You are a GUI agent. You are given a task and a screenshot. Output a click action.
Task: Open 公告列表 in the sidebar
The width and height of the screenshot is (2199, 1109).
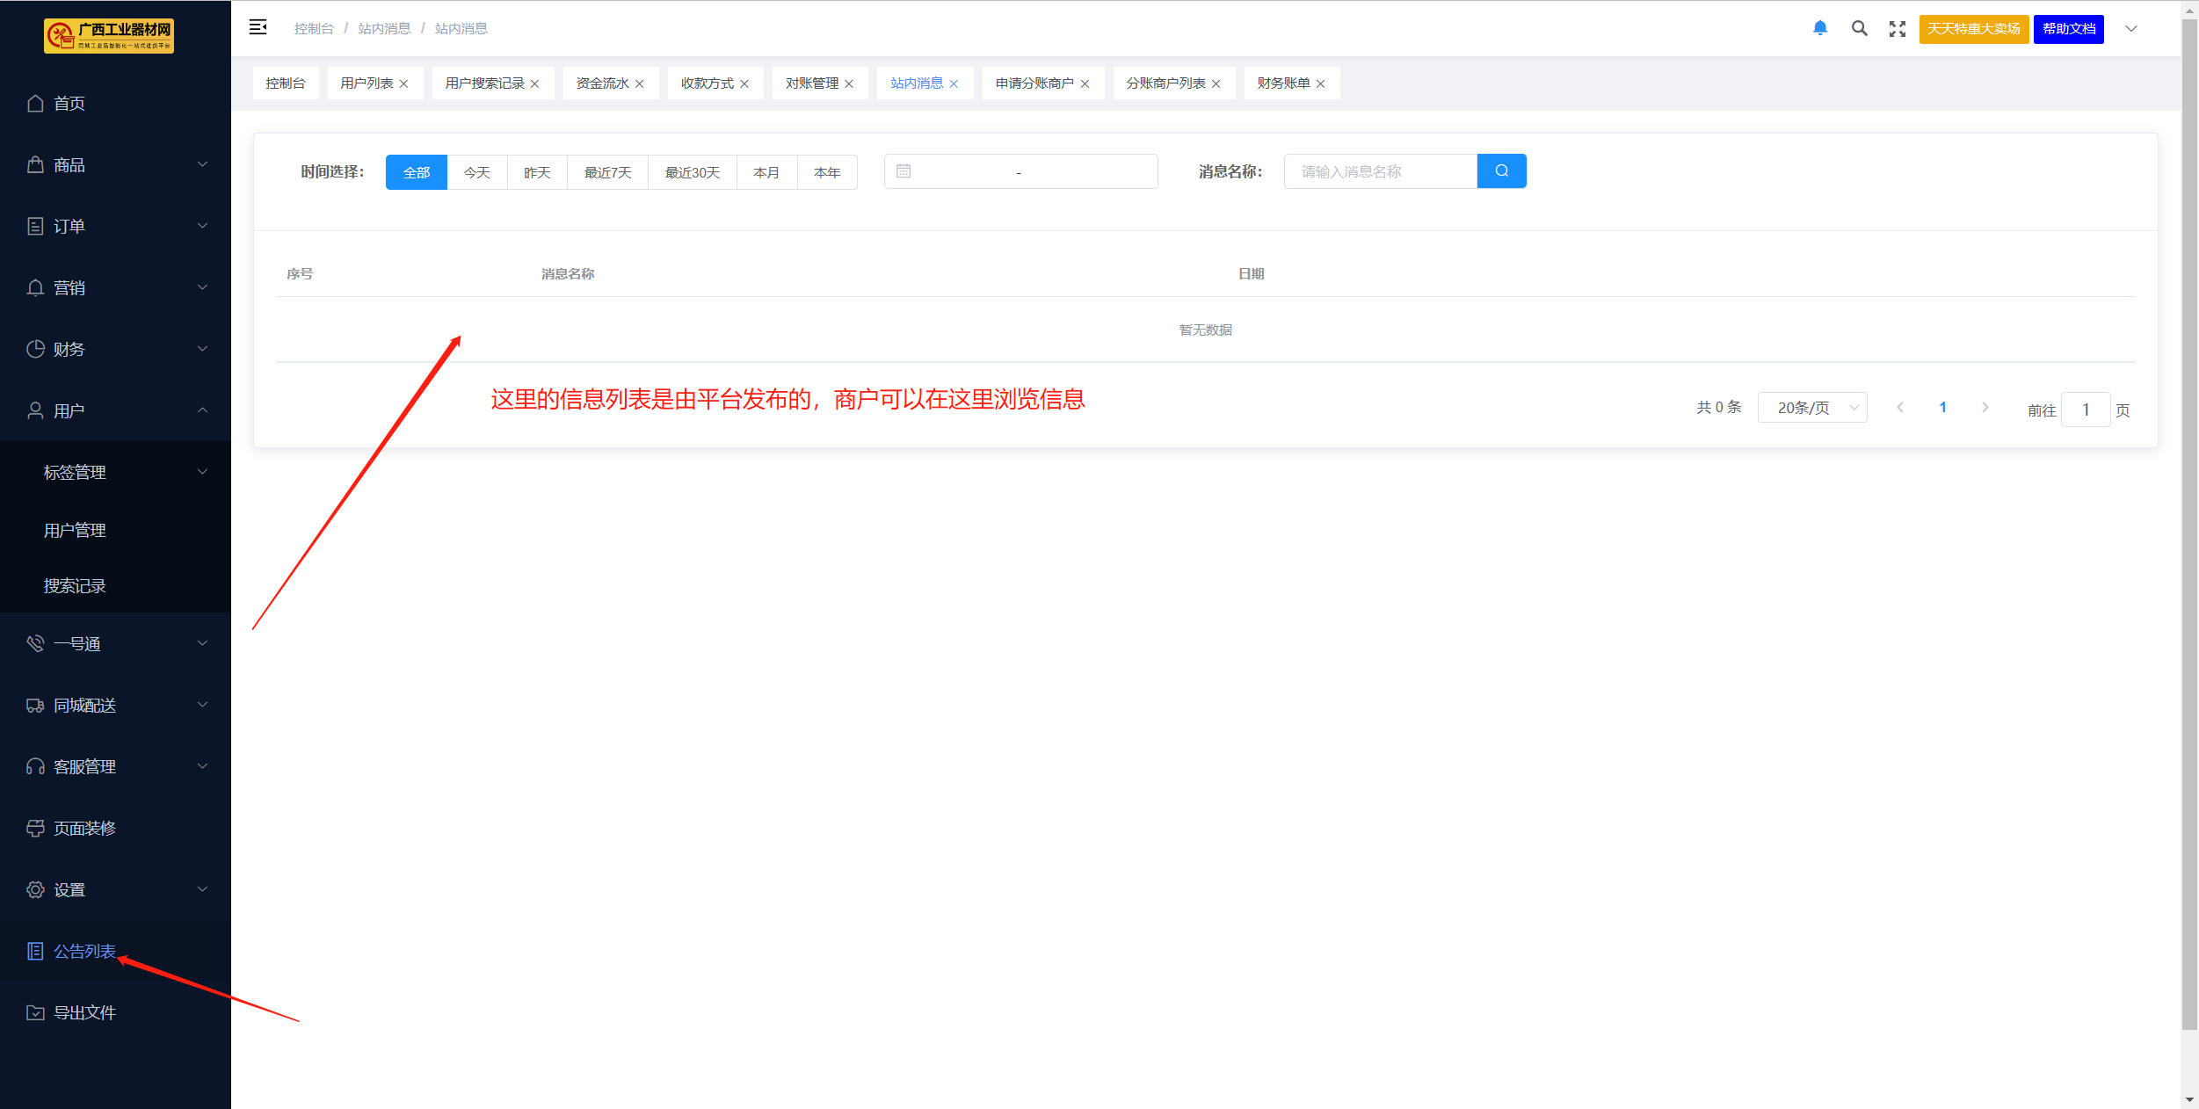[84, 951]
